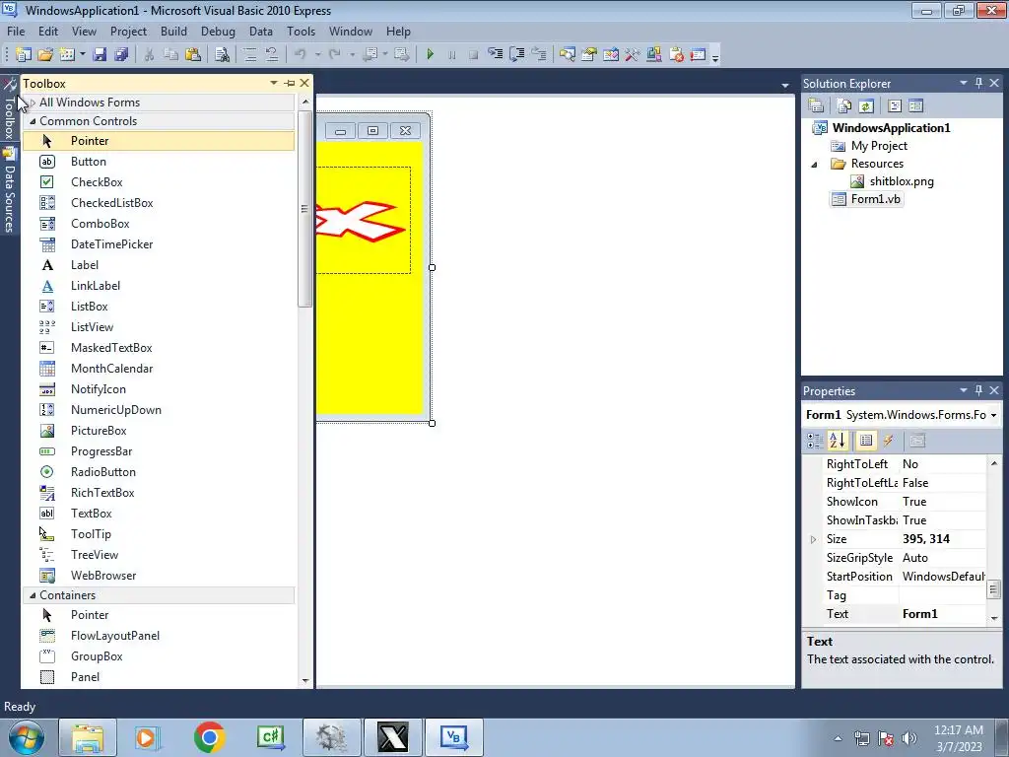This screenshot has width=1009, height=757.
Task: Click the Visual Basic icon in taskbar
Action: coord(453,737)
